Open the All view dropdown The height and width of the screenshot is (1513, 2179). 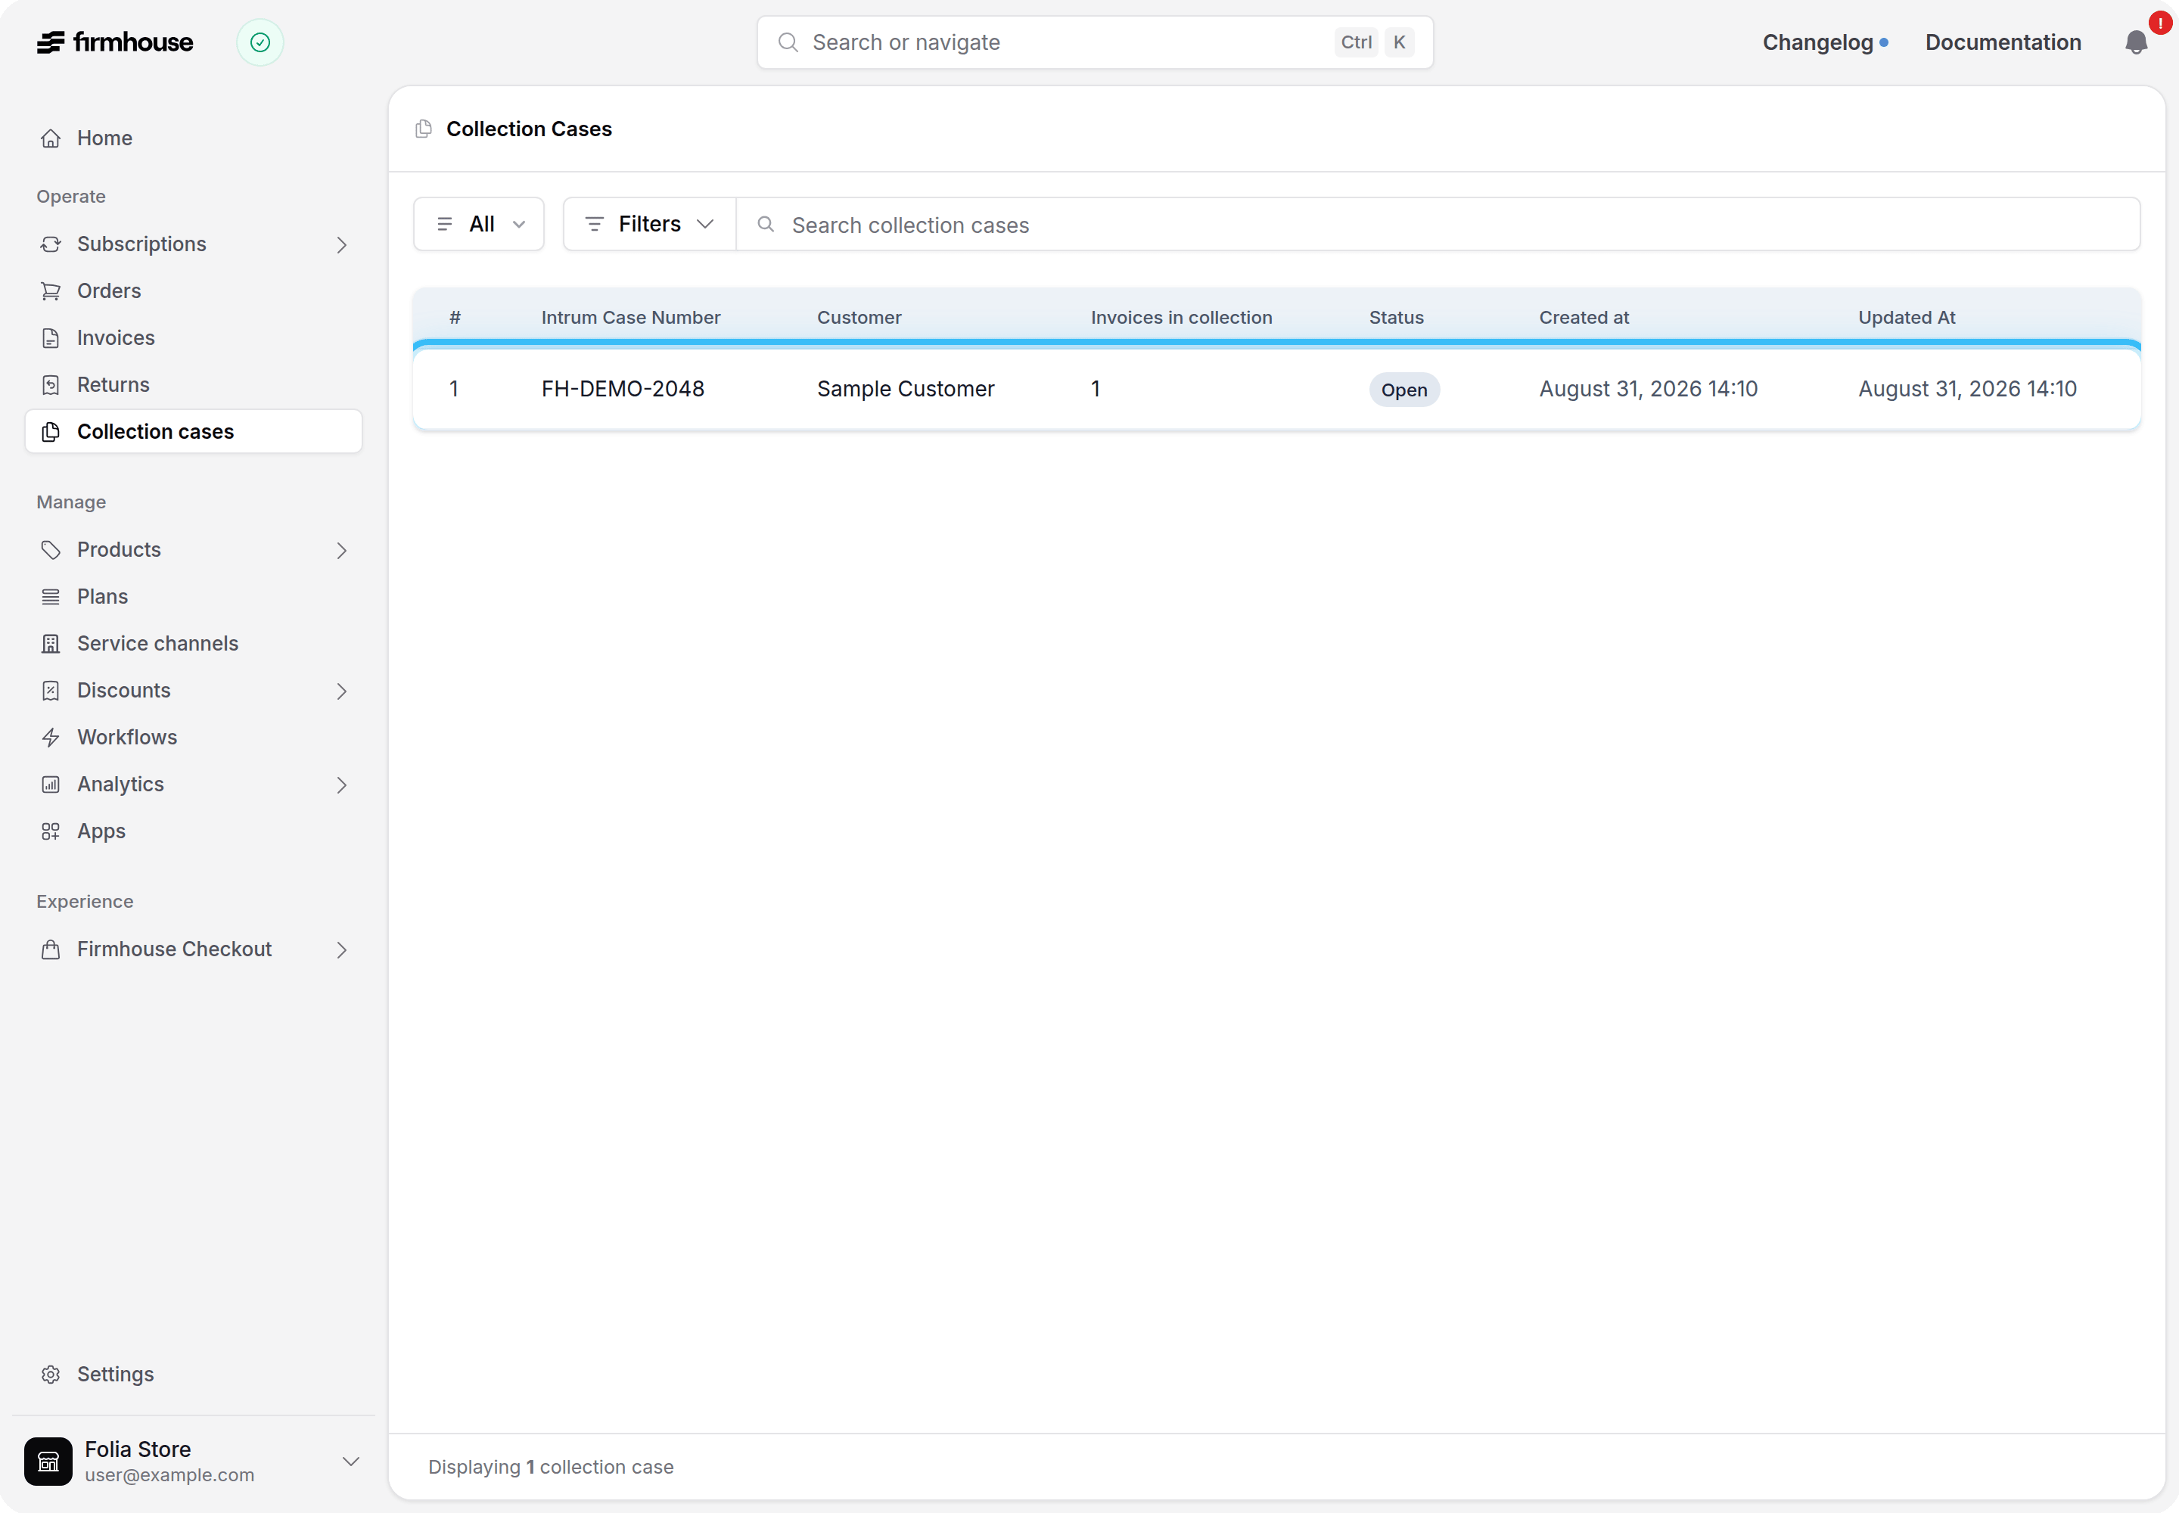[x=479, y=225]
